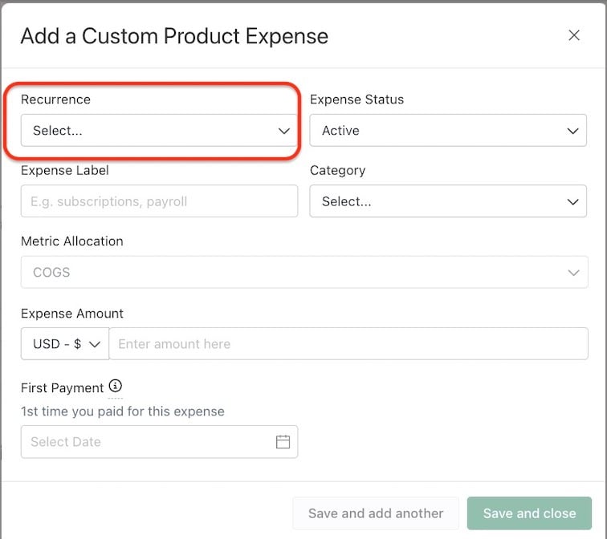Image resolution: width=607 pixels, height=539 pixels.
Task: Click the Select Date input field
Action: [159, 442]
